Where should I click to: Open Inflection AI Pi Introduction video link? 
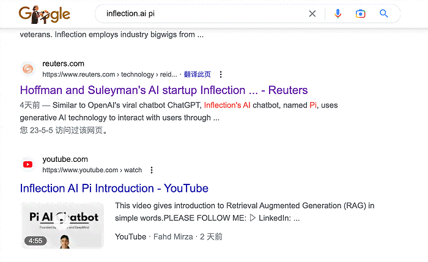coord(114,188)
